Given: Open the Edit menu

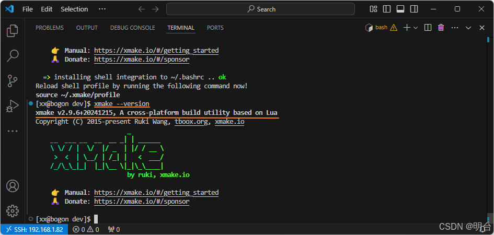Looking at the screenshot, I should 47,9.
